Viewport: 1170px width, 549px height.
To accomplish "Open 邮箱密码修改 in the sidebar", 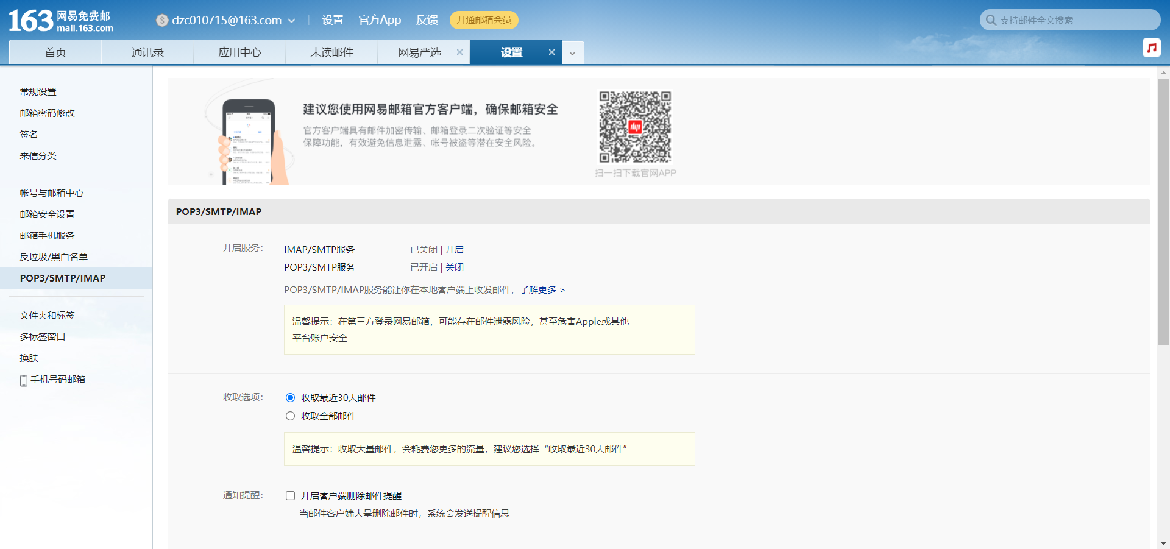I will (47, 113).
